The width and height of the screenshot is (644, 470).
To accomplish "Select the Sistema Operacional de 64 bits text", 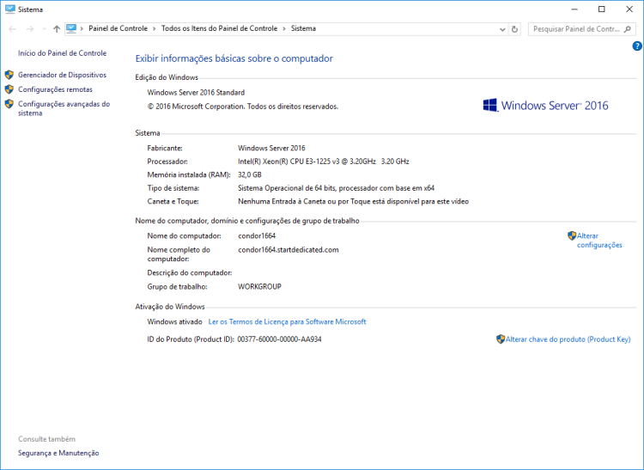I will pos(336,188).
